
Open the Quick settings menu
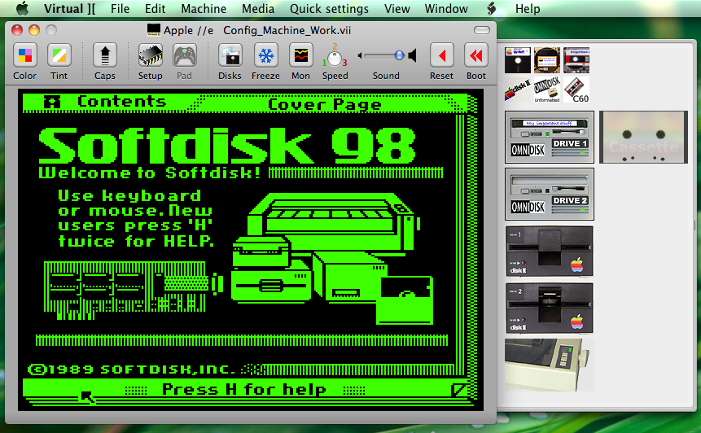[x=329, y=8]
